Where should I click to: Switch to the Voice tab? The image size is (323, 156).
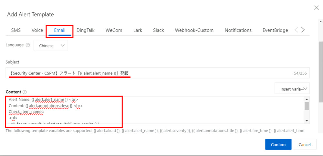pos(37,30)
